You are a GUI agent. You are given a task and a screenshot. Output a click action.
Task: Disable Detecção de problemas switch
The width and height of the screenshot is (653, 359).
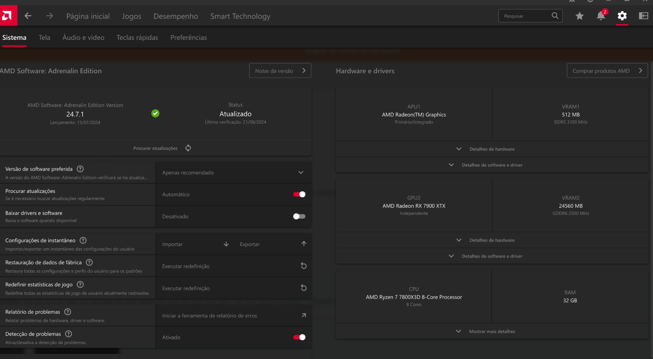pyautogui.click(x=299, y=337)
